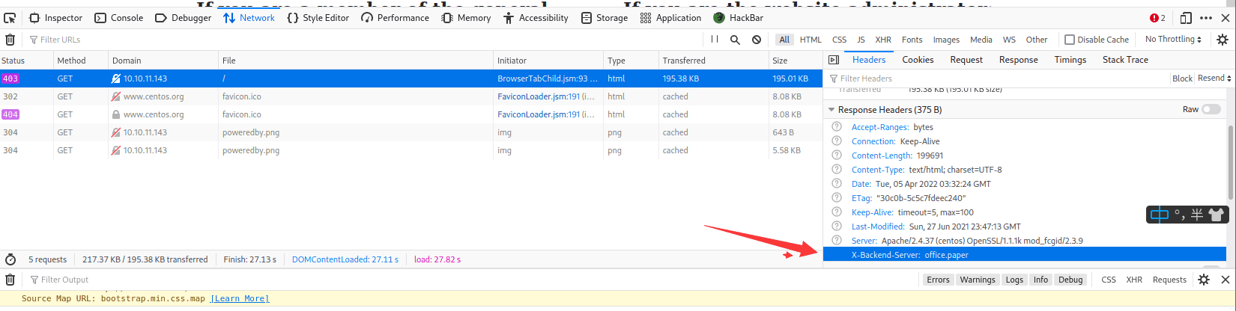Screen dimensions: 1236x311
Task: Click the Learn More link
Action: click(x=240, y=299)
